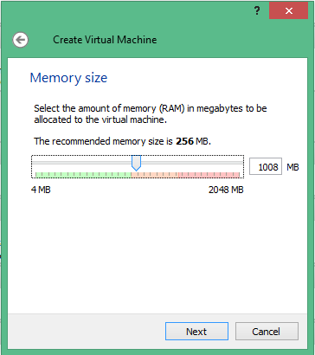Screen dimensions: 315x355
Task: Click slider groove right of the handle
Action: (192, 163)
